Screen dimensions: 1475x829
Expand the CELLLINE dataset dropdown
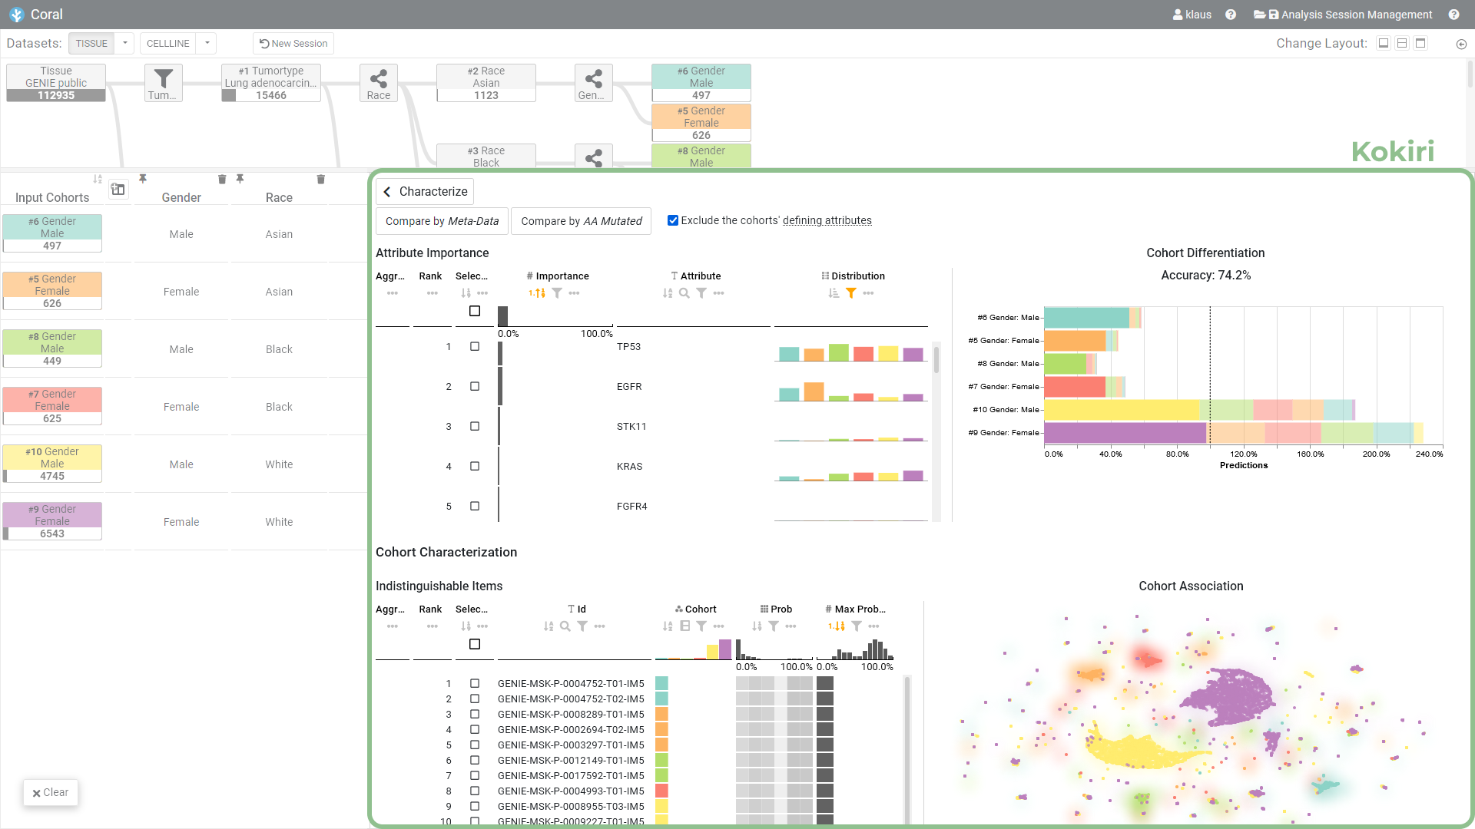[x=206, y=43]
